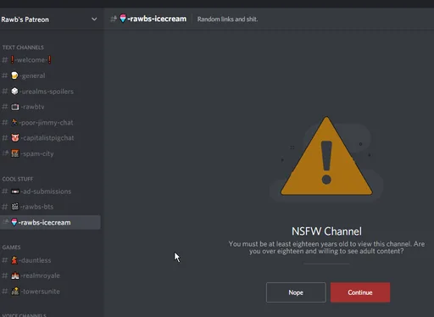Click the hash icon next to ad-submissions
Image resolution: width=434 pixels, height=317 pixels.
[x=5, y=192]
